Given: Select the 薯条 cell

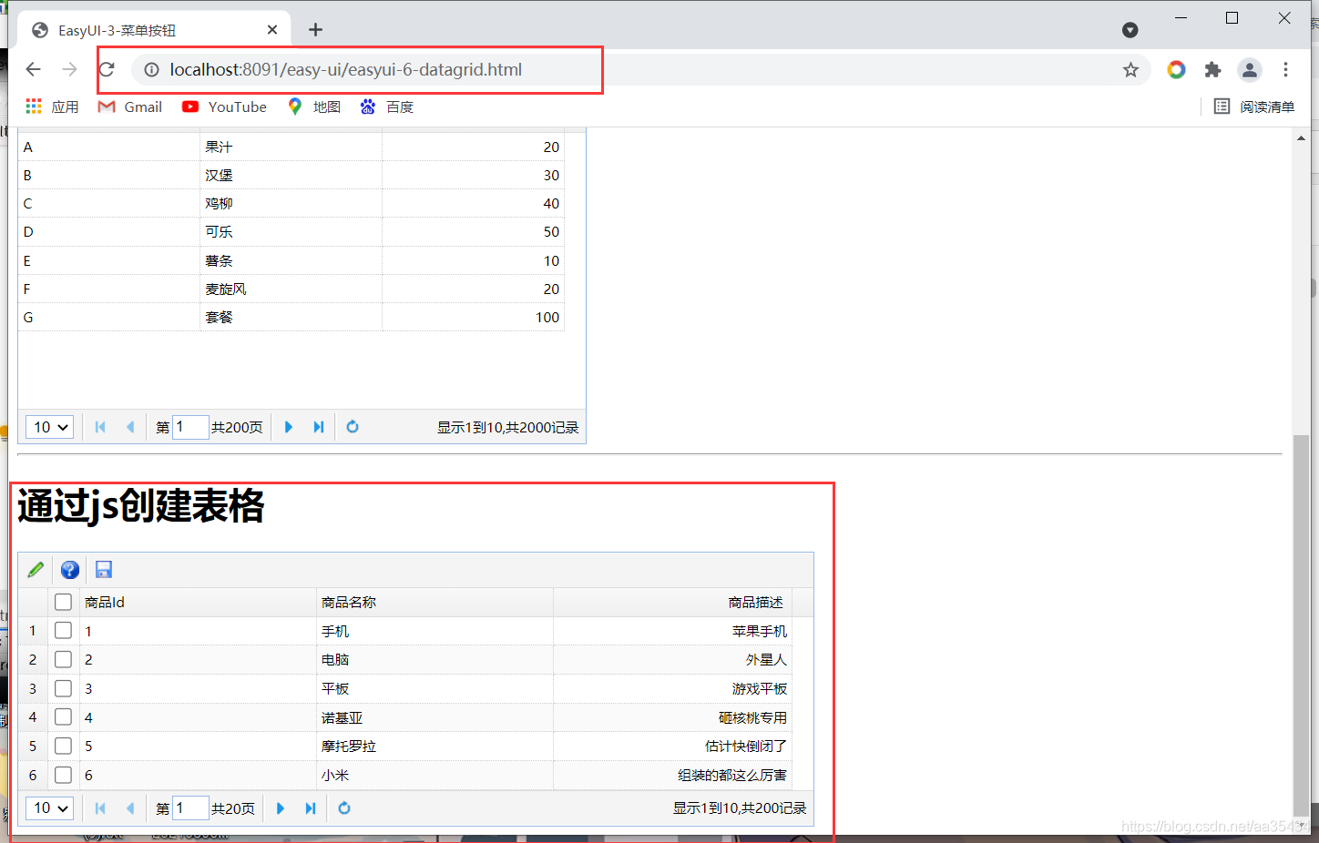Looking at the screenshot, I should pyautogui.click(x=291, y=260).
